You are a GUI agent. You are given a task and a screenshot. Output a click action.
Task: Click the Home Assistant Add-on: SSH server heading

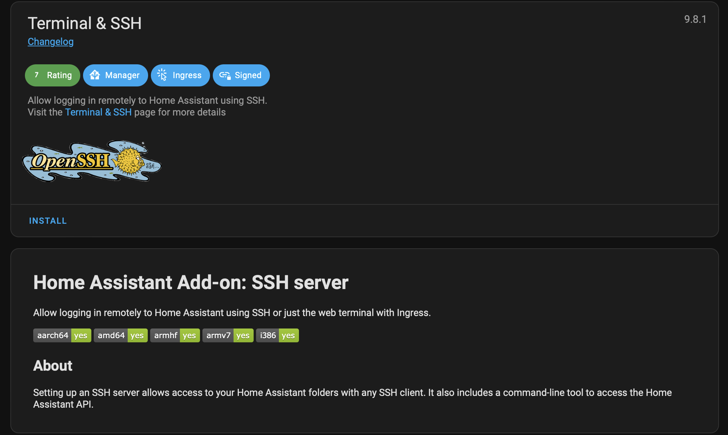[x=191, y=283]
